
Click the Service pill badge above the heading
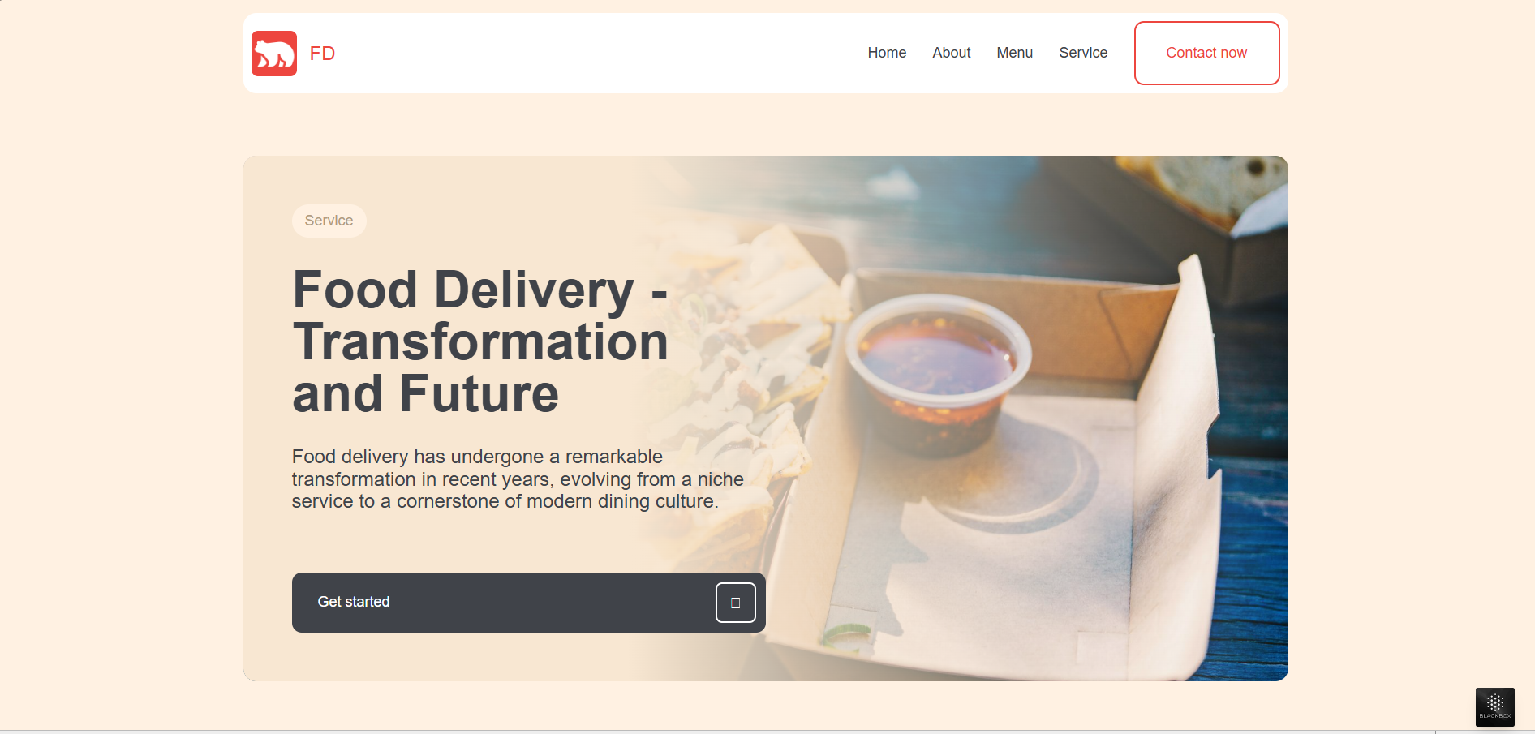click(329, 221)
